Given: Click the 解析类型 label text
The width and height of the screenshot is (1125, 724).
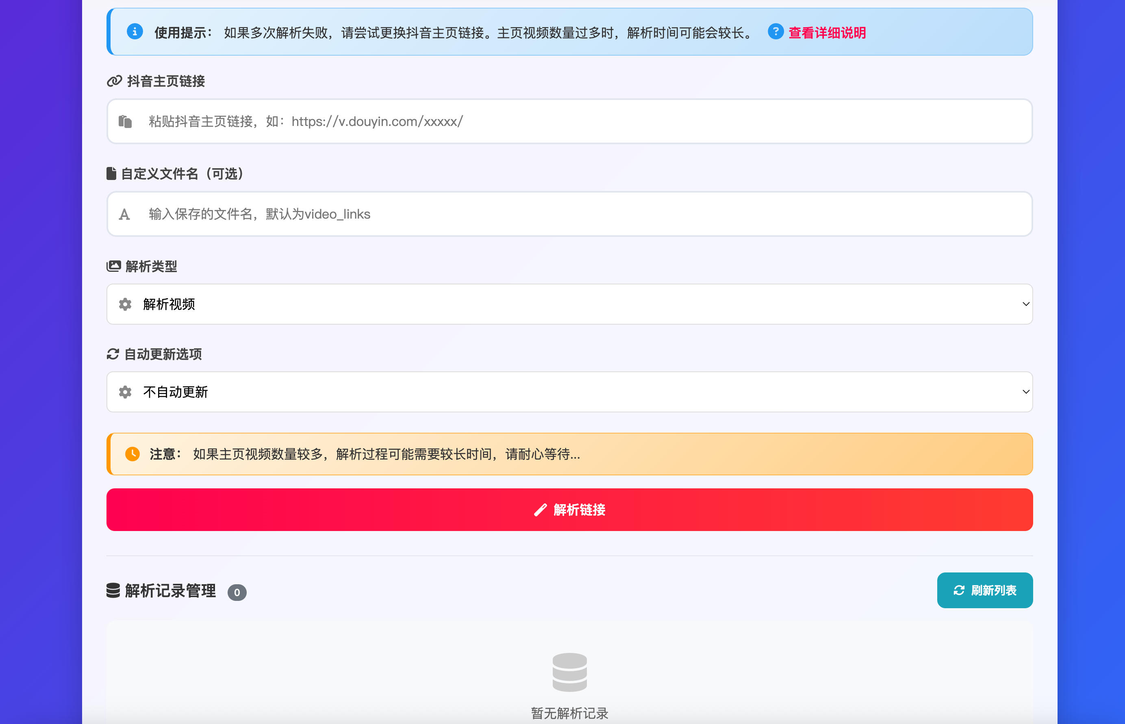Looking at the screenshot, I should [x=152, y=267].
